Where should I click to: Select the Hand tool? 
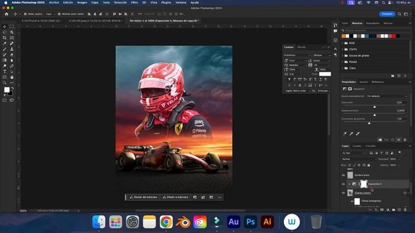click(x=12, y=77)
